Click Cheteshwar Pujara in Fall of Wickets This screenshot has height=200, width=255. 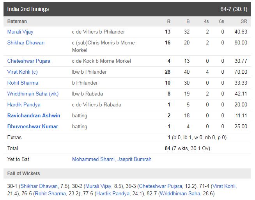[x=160, y=186]
